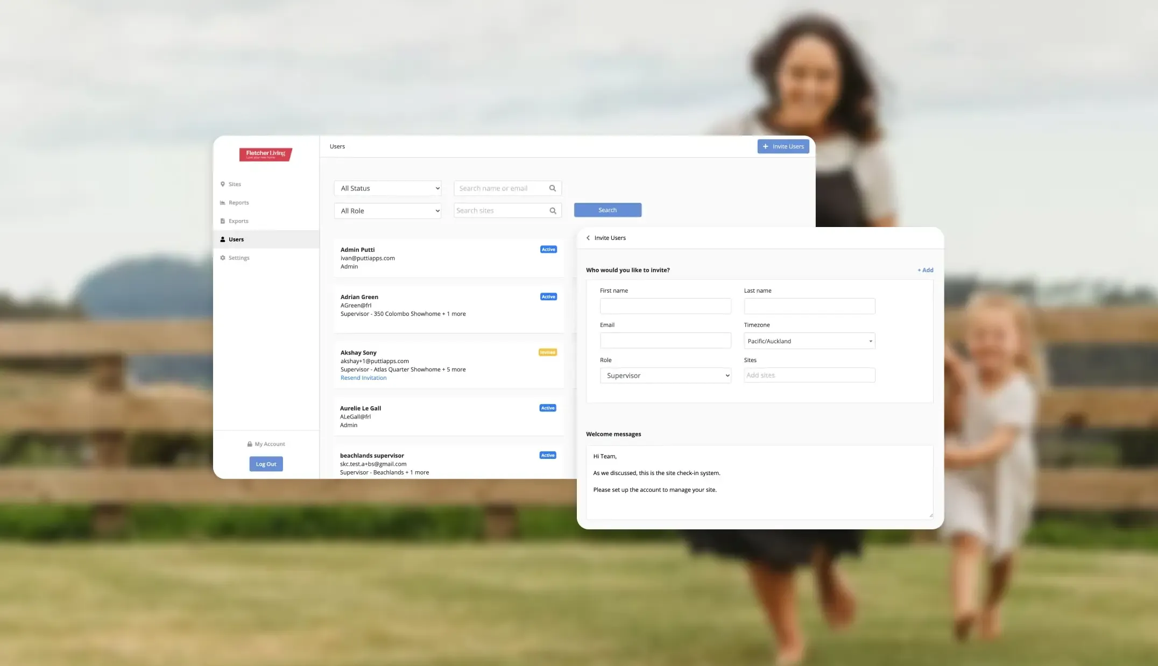
Task: Click the + Add link in invite panel
Action: (926, 270)
